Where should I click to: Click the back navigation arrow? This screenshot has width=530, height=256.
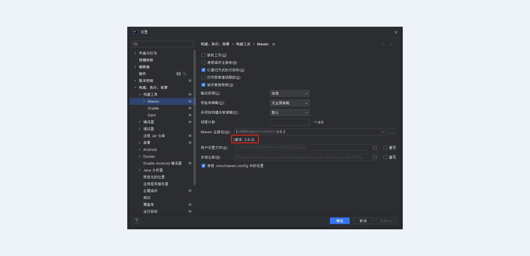pos(383,45)
